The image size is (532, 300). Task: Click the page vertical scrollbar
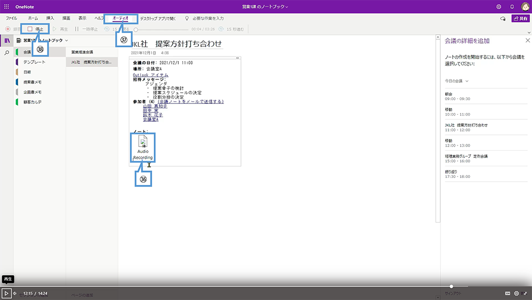(438, 131)
